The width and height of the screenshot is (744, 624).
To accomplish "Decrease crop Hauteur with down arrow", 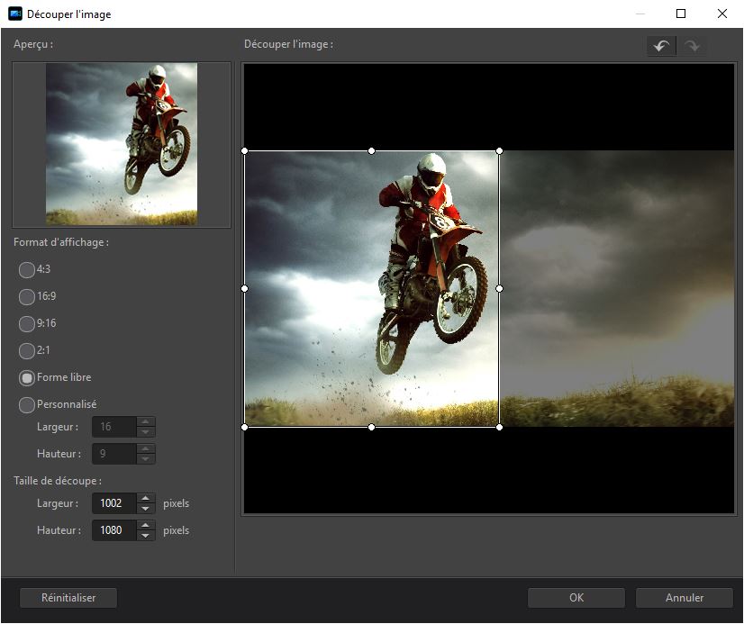I will click(x=146, y=536).
